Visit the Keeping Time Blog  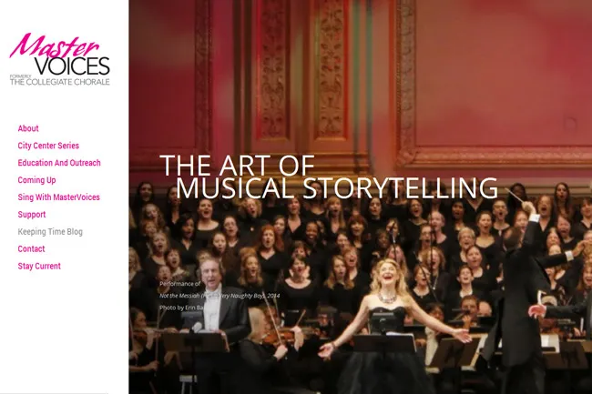coord(50,232)
